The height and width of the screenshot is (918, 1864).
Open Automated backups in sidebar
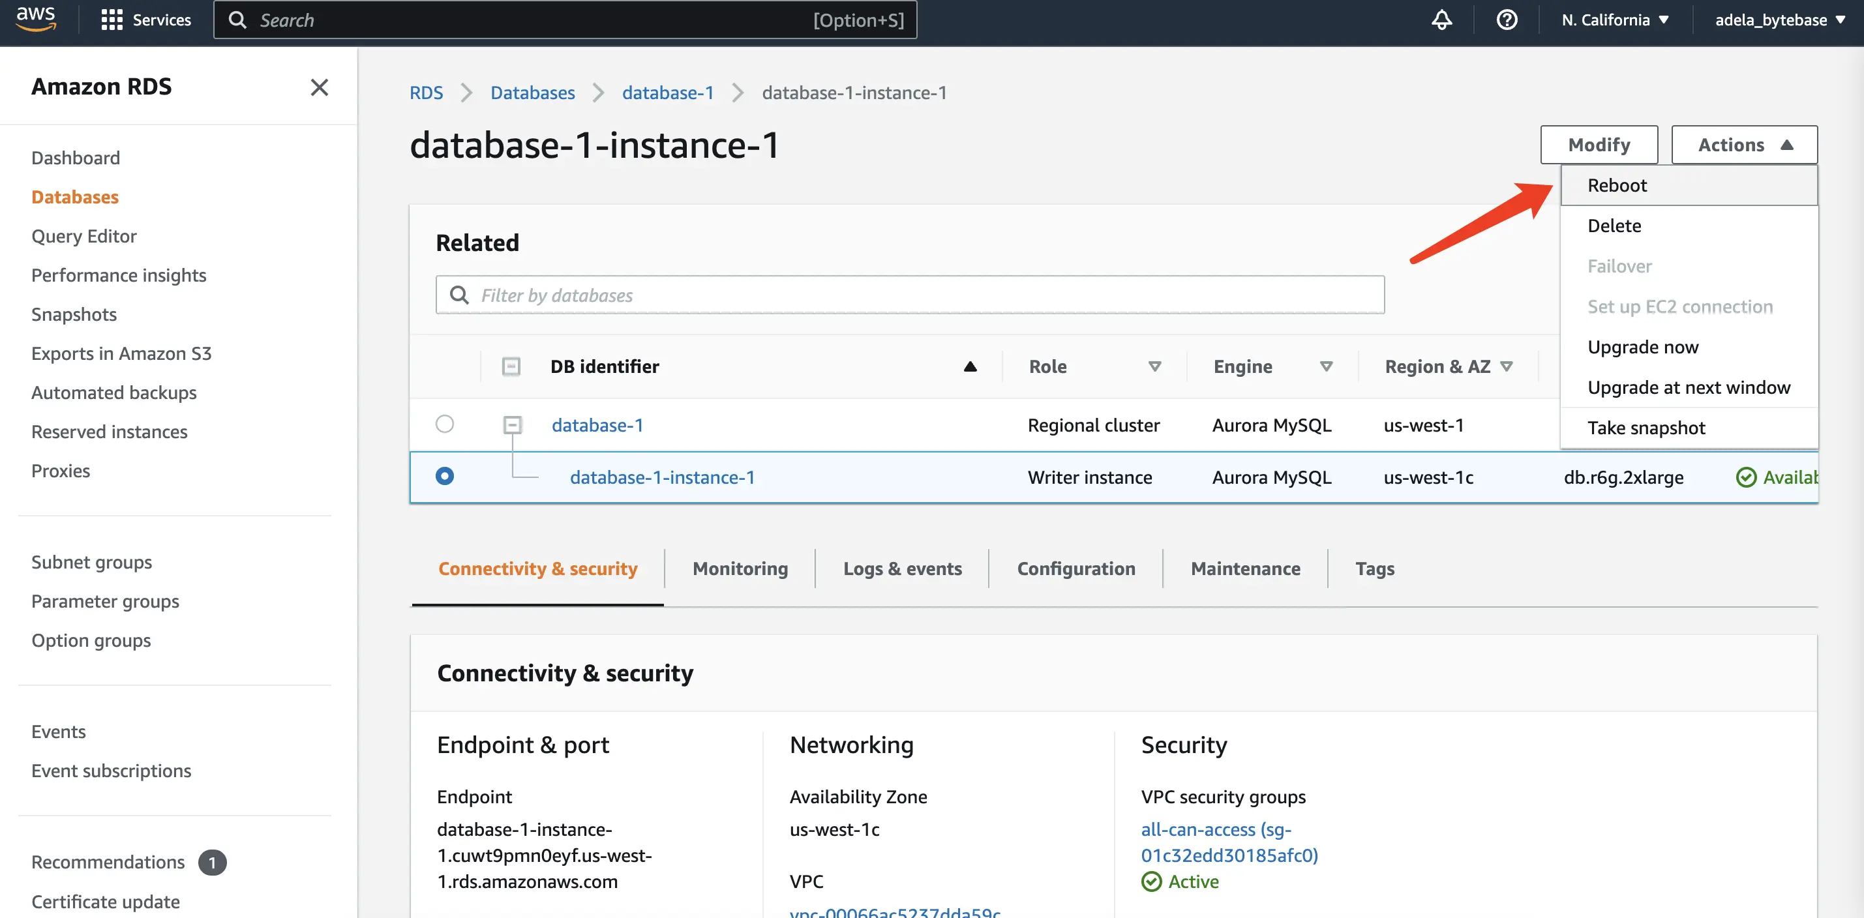pyautogui.click(x=113, y=392)
